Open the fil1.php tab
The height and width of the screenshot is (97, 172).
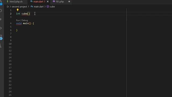click(60, 2)
